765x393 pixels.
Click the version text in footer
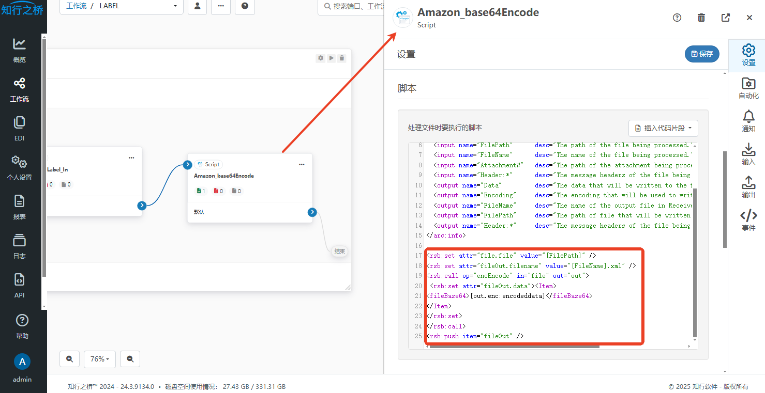111,386
